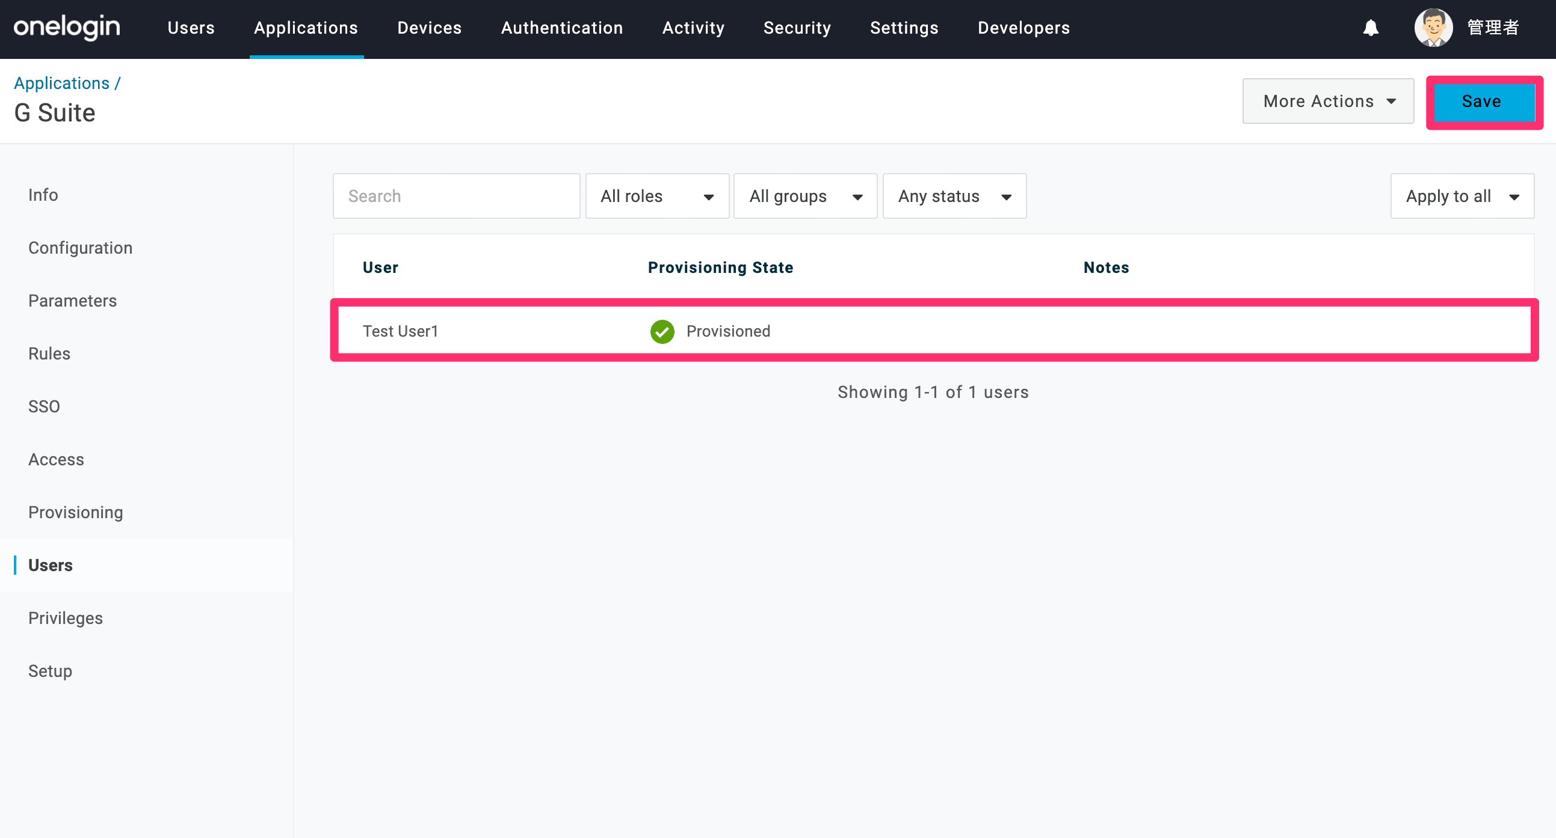
Task: Click the Save button
Action: pyautogui.click(x=1484, y=102)
